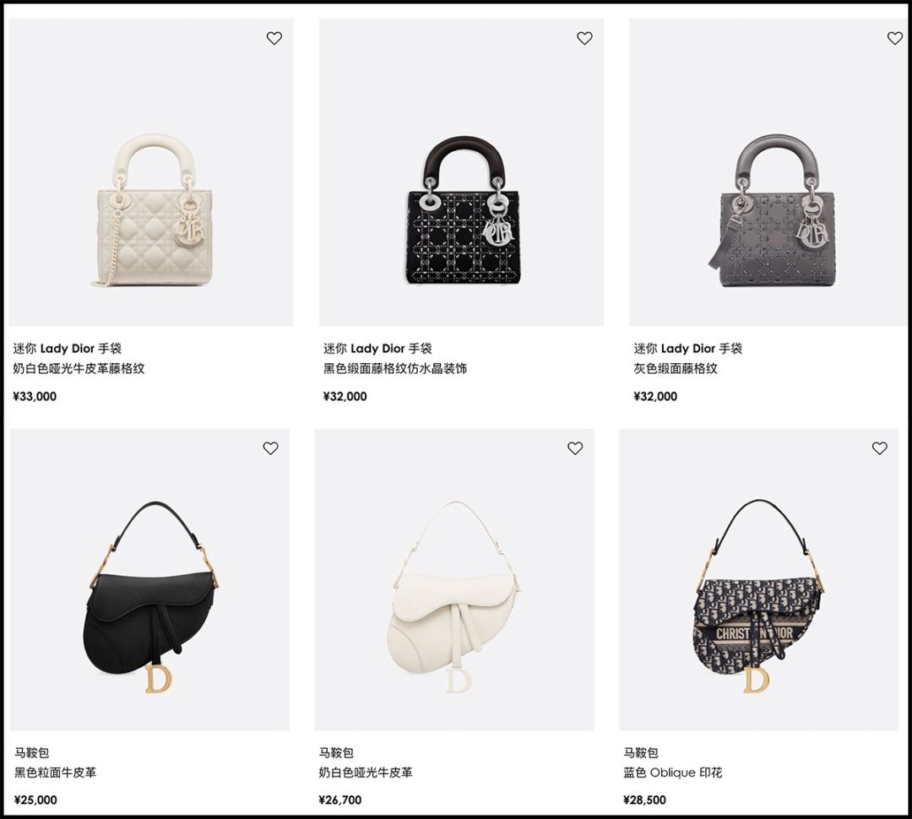Click the ¥26,700 price of the cream white saddle bag
912x819 pixels.
[340, 800]
